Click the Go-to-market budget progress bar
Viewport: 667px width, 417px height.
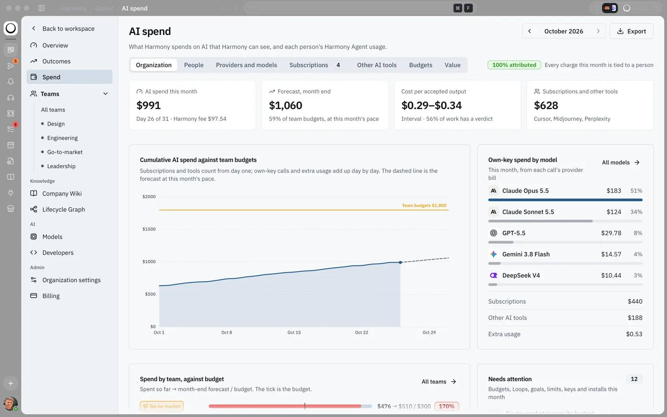[290, 406]
